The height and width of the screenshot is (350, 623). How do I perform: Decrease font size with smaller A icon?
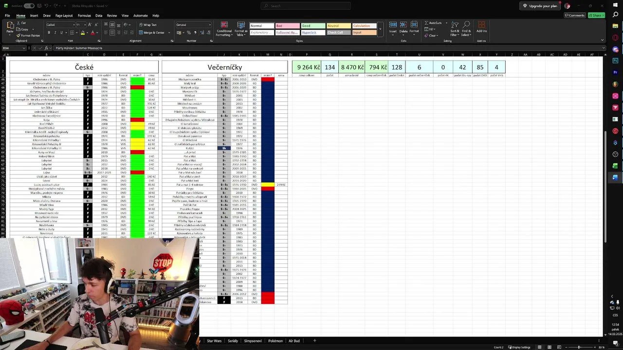pyautogui.click(x=96, y=25)
